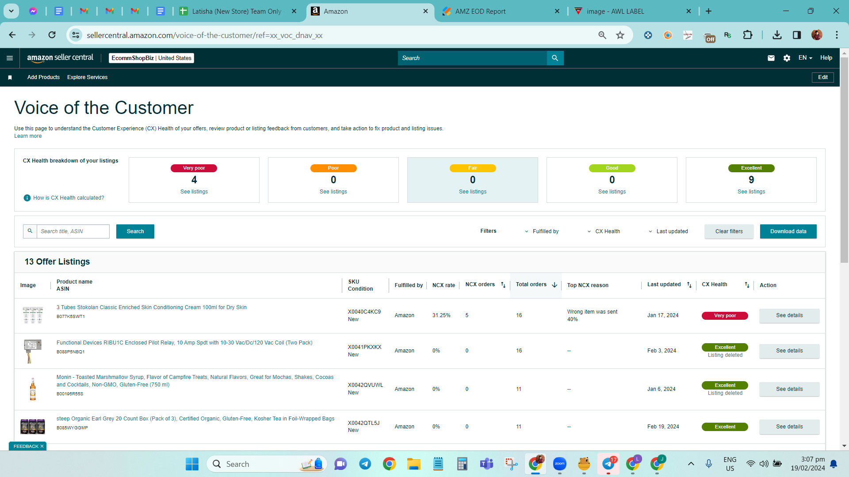Go back using the browser back arrow
This screenshot has width=849, height=477.
[12, 35]
